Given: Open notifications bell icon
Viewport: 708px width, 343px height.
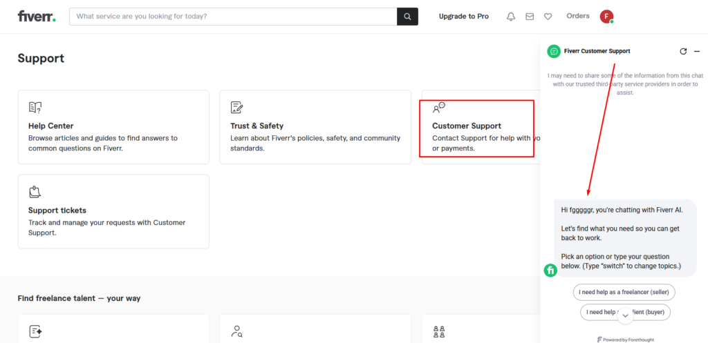Looking at the screenshot, I should pyautogui.click(x=511, y=17).
